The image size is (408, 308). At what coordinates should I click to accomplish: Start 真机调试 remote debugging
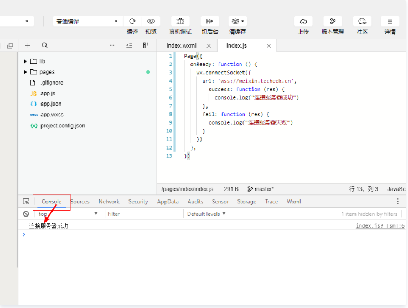[x=180, y=21]
